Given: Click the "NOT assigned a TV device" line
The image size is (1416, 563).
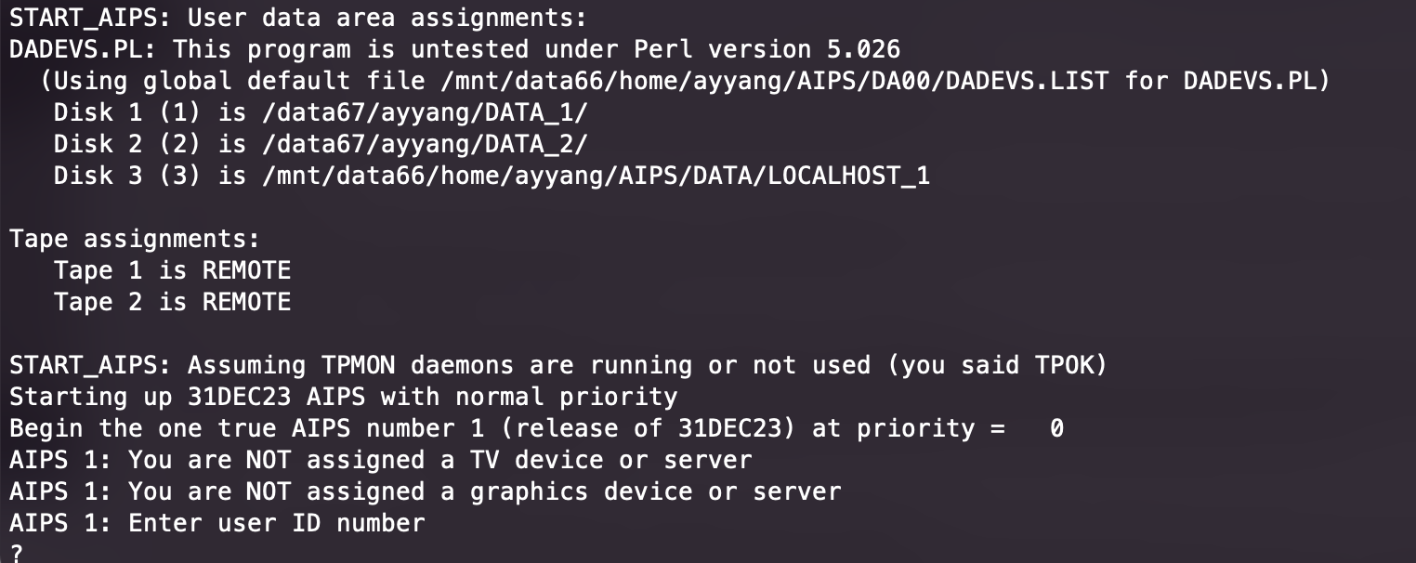Looking at the screenshot, I should pyautogui.click(x=439, y=460).
